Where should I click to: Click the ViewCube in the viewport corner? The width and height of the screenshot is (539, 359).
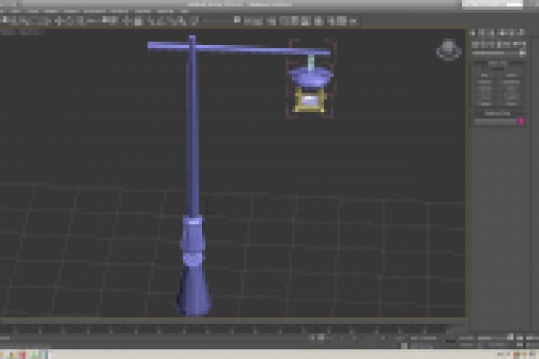coord(448,50)
